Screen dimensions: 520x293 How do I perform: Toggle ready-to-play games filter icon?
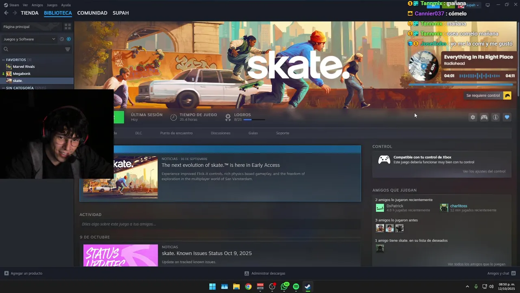pyautogui.click(x=69, y=39)
